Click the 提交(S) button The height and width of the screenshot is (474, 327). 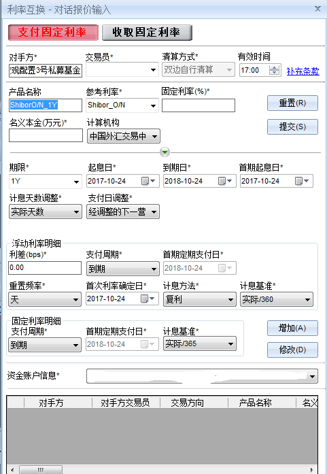coord(292,126)
